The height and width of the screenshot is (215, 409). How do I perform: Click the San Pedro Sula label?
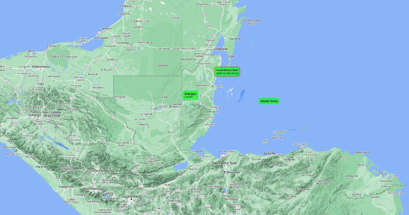[x=224, y=163]
